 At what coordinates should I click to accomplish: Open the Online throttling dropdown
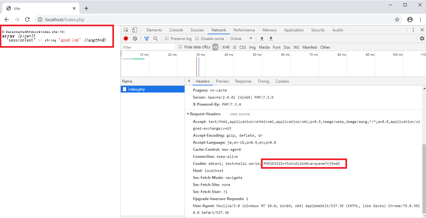(241, 38)
